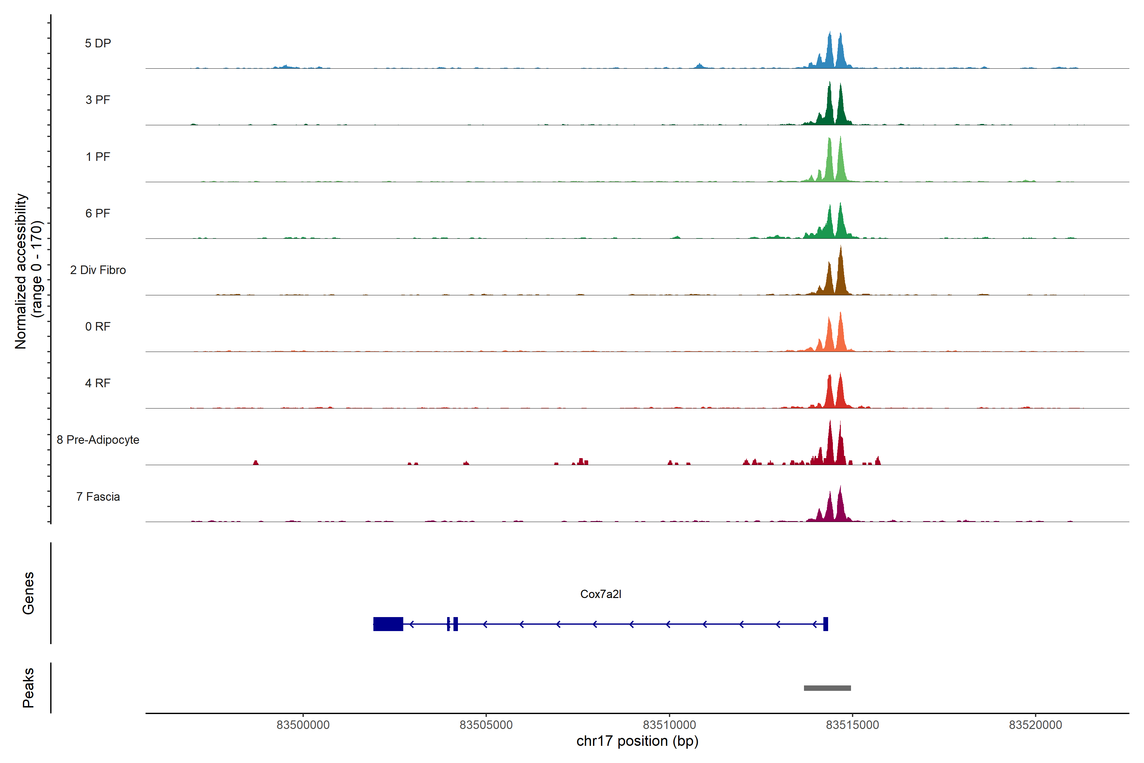Click the 83500000 axis tick label

pyautogui.click(x=303, y=725)
